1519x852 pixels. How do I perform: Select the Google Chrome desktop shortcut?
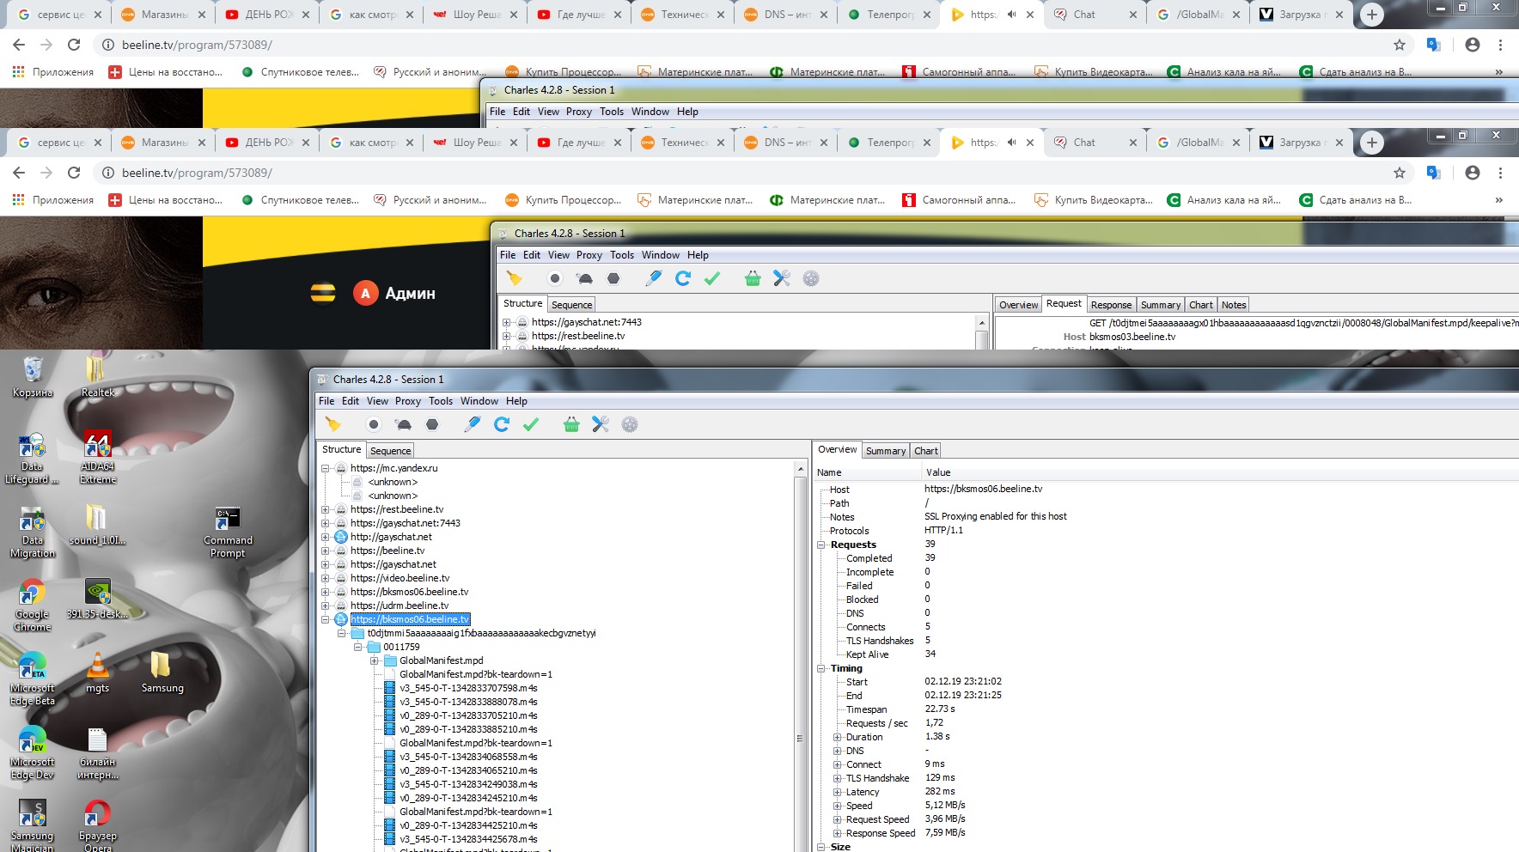tap(32, 606)
